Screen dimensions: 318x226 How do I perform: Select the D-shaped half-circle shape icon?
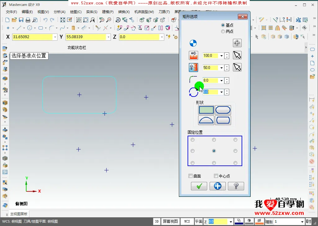click(206, 120)
